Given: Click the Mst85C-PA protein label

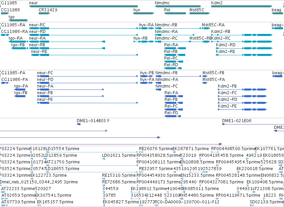Looking at the screenshot, I should click(214, 80).
